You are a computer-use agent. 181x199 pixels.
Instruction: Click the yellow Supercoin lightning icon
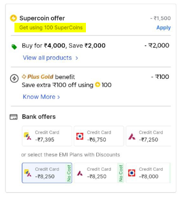pyautogui.click(x=13, y=18)
